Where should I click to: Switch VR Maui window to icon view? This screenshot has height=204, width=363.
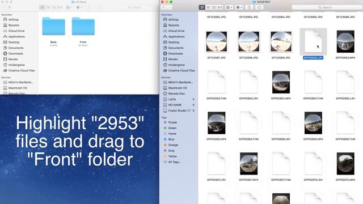click(42, 7)
